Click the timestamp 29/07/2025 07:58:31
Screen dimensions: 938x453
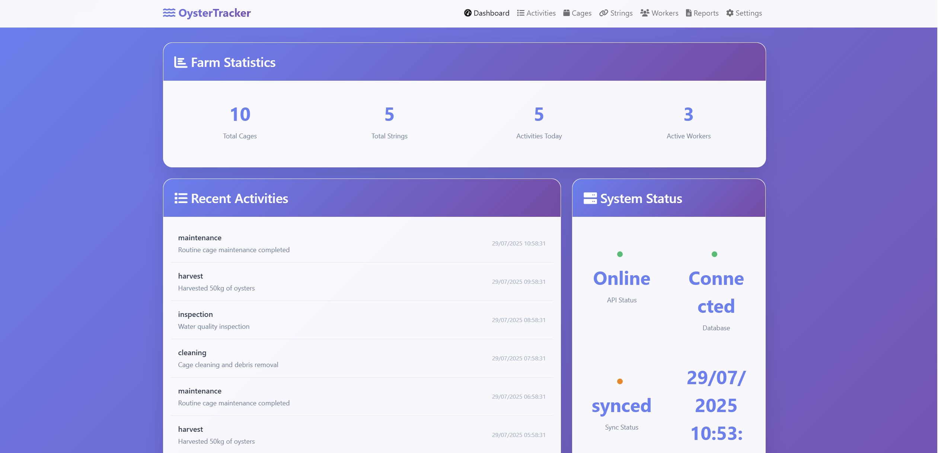[519, 359]
